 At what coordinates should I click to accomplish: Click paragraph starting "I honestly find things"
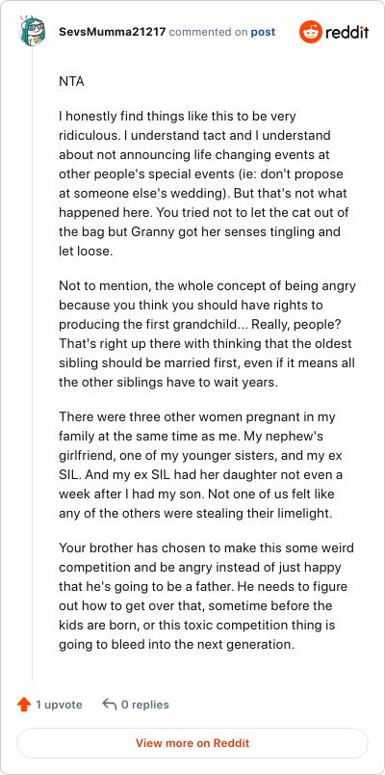pyautogui.click(x=202, y=184)
